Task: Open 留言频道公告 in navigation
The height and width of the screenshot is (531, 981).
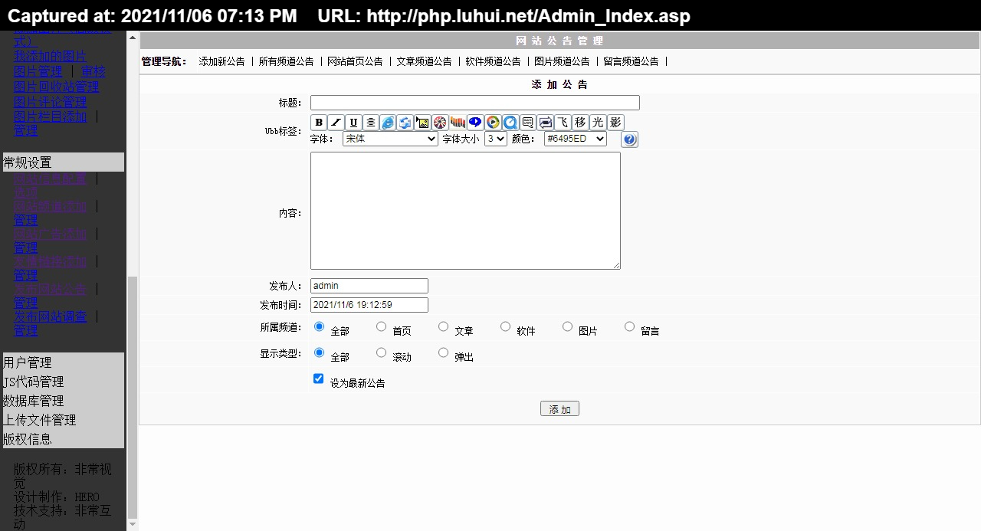Action: 631,61
